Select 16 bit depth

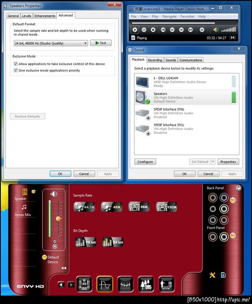coord(86,242)
